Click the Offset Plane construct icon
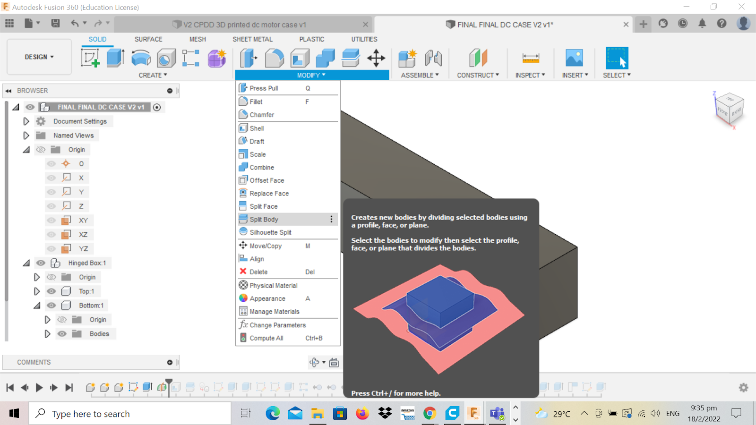 478,58
